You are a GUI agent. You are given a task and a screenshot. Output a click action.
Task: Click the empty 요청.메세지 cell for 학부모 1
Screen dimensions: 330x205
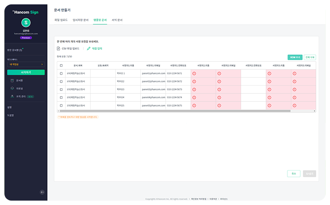[x=103, y=73]
